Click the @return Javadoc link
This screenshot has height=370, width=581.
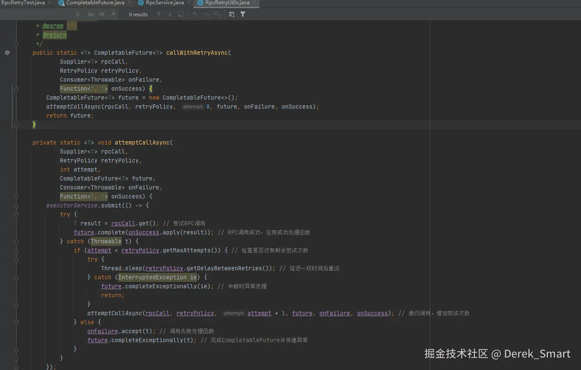(54, 35)
